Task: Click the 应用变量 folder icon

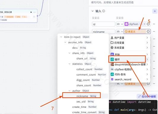Action: pos(112,43)
